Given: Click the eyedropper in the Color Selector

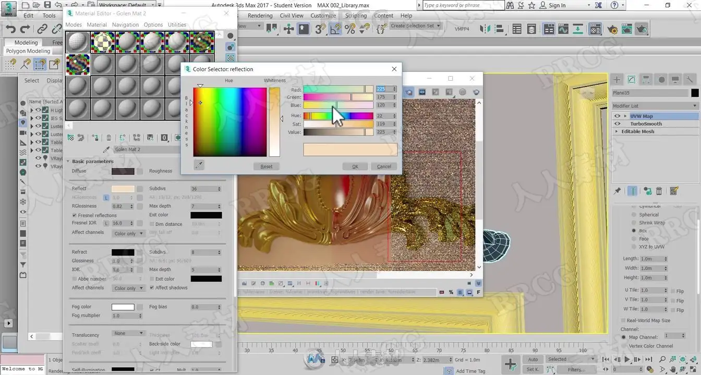Looking at the screenshot, I should click(x=198, y=165).
